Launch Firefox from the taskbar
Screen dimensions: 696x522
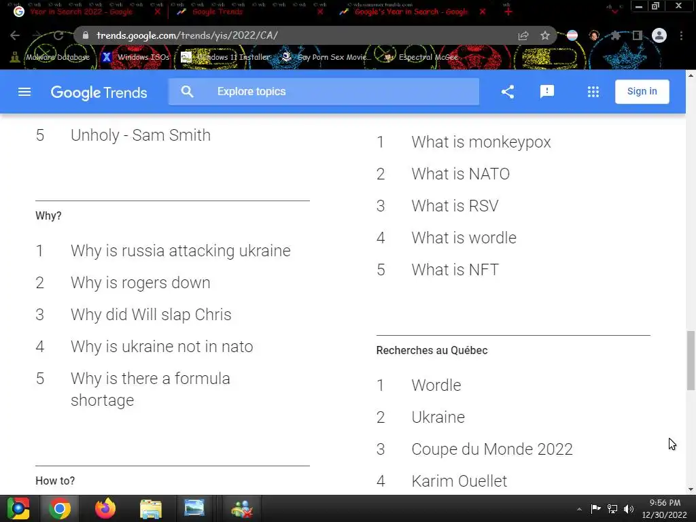(x=105, y=508)
